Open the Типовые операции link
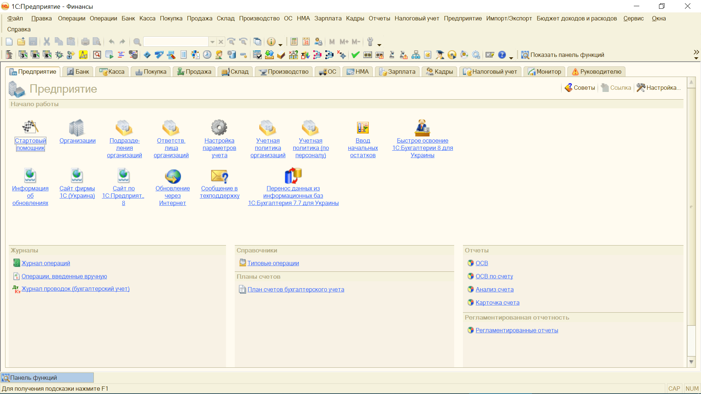This screenshot has width=701, height=394. (x=273, y=263)
